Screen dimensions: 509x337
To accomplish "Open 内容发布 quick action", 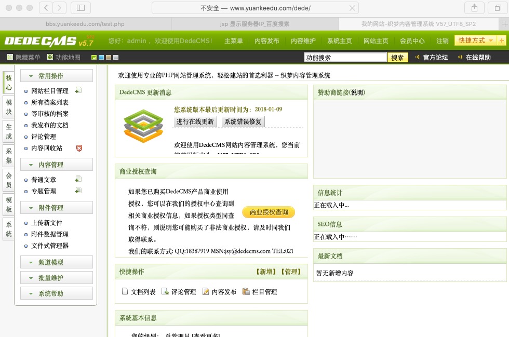I will tap(219, 291).
